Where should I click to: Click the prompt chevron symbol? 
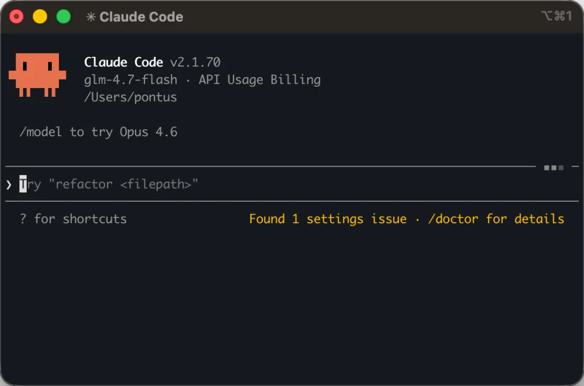pyautogui.click(x=9, y=185)
